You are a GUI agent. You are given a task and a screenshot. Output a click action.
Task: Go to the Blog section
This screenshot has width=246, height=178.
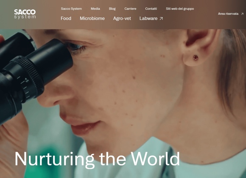[x=112, y=8]
